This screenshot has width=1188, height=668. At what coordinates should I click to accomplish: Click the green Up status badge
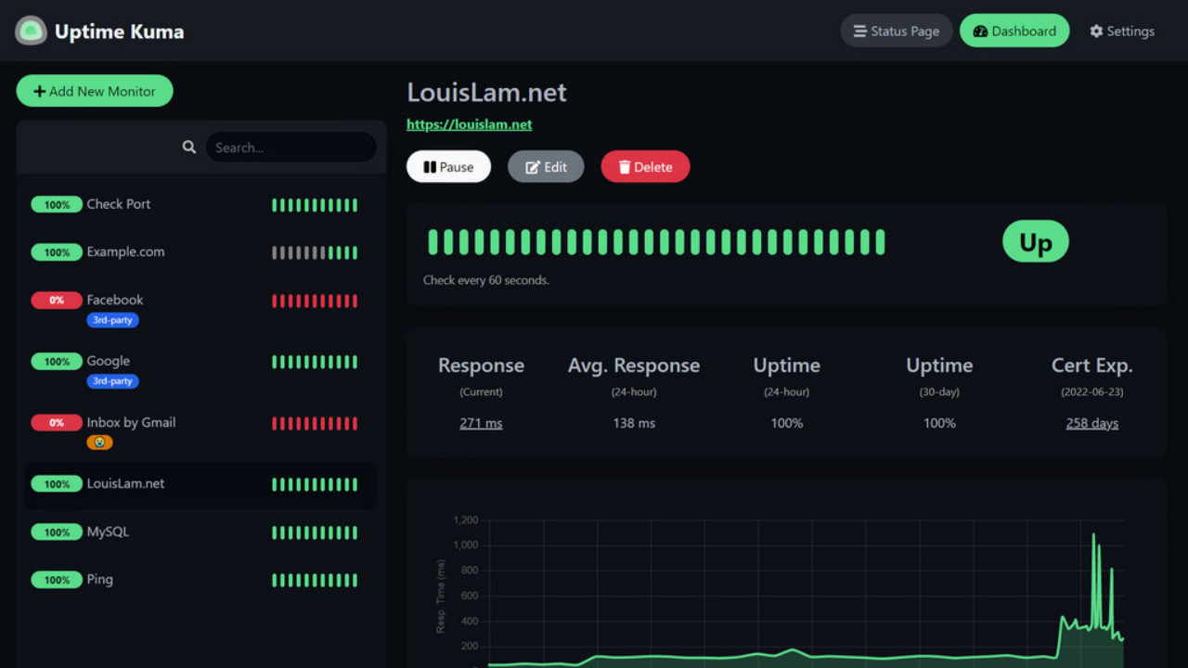click(x=1035, y=241)
